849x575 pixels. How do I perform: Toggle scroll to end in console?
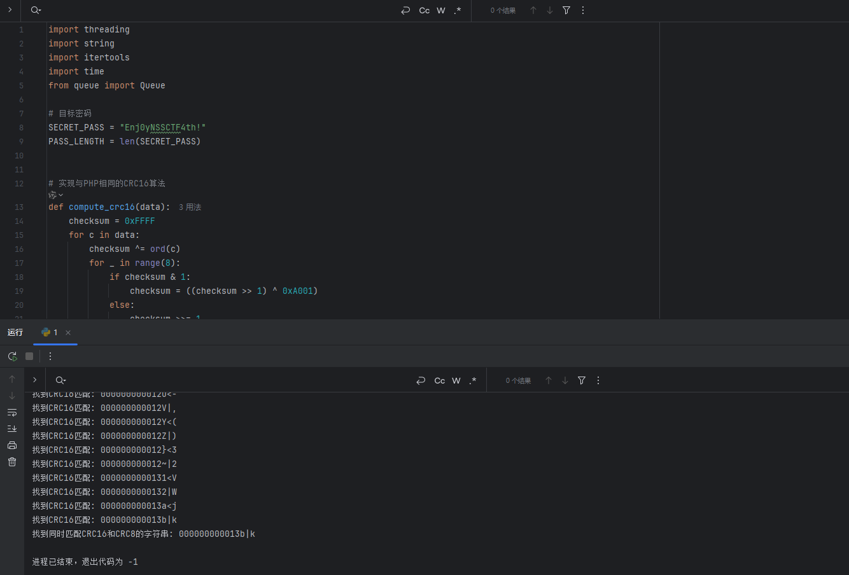tap(12, 429)
